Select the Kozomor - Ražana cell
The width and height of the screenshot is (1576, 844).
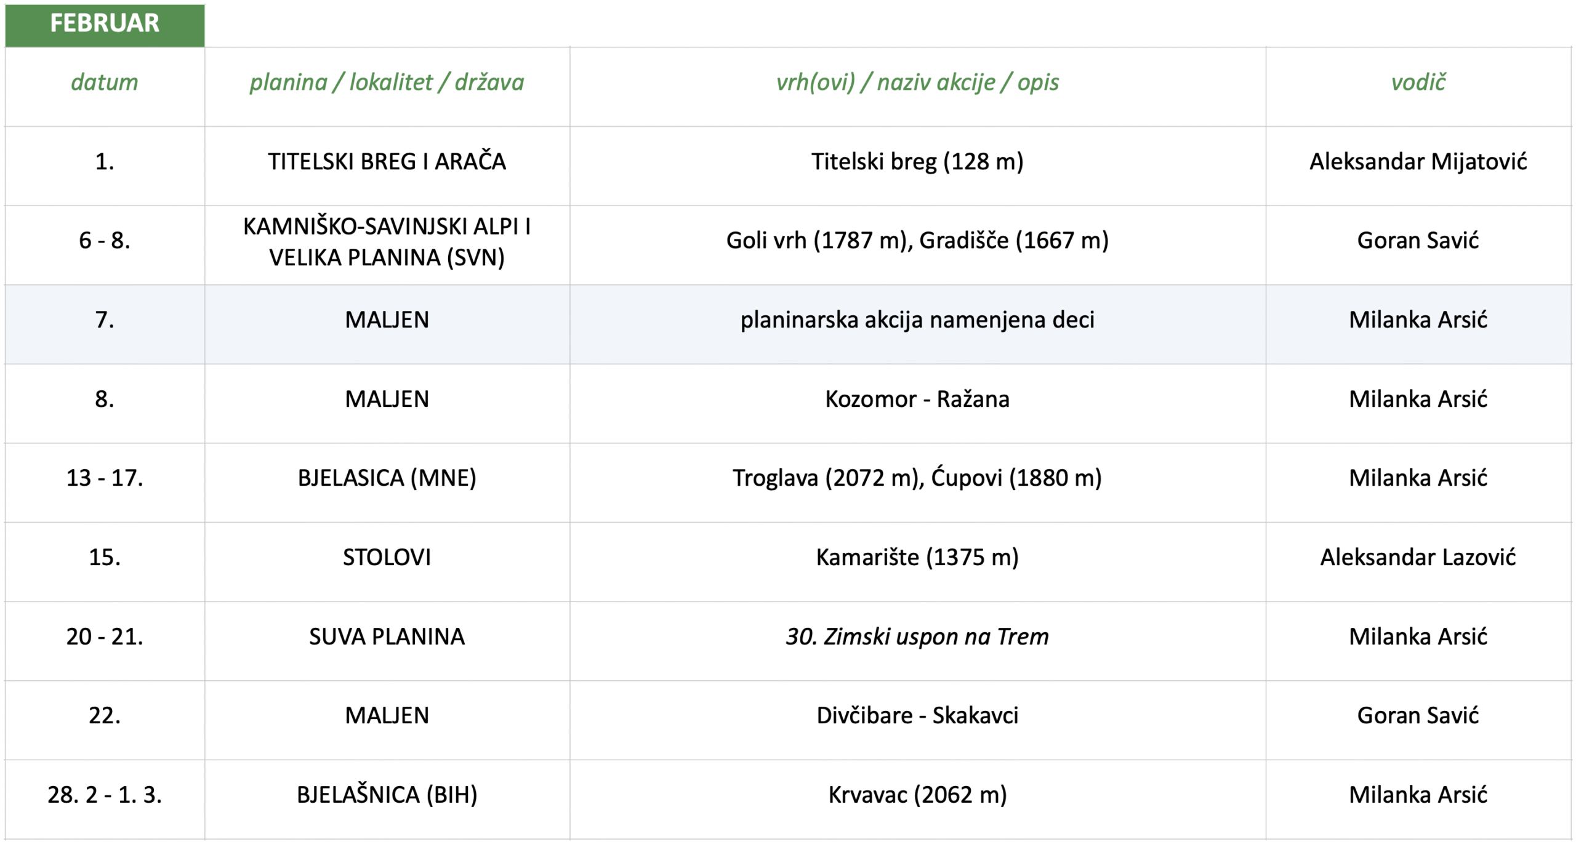tap(917, 400)
